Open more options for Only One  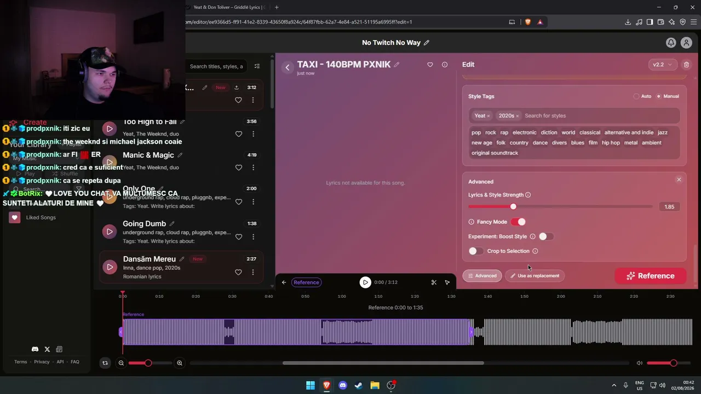(253, 202)
